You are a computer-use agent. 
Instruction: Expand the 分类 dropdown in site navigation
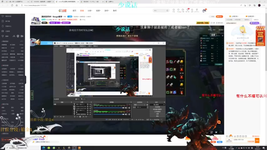point(90,11)
